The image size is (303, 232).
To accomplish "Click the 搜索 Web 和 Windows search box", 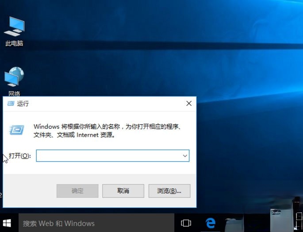I will 96,223.
